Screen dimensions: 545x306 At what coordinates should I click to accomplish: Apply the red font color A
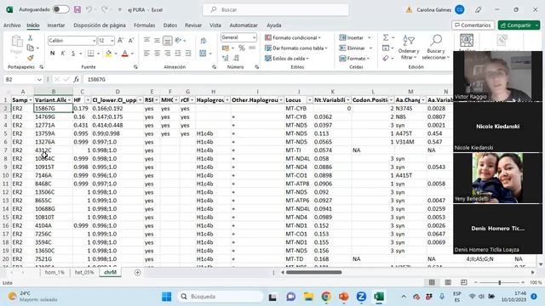[x=125, y=54]
